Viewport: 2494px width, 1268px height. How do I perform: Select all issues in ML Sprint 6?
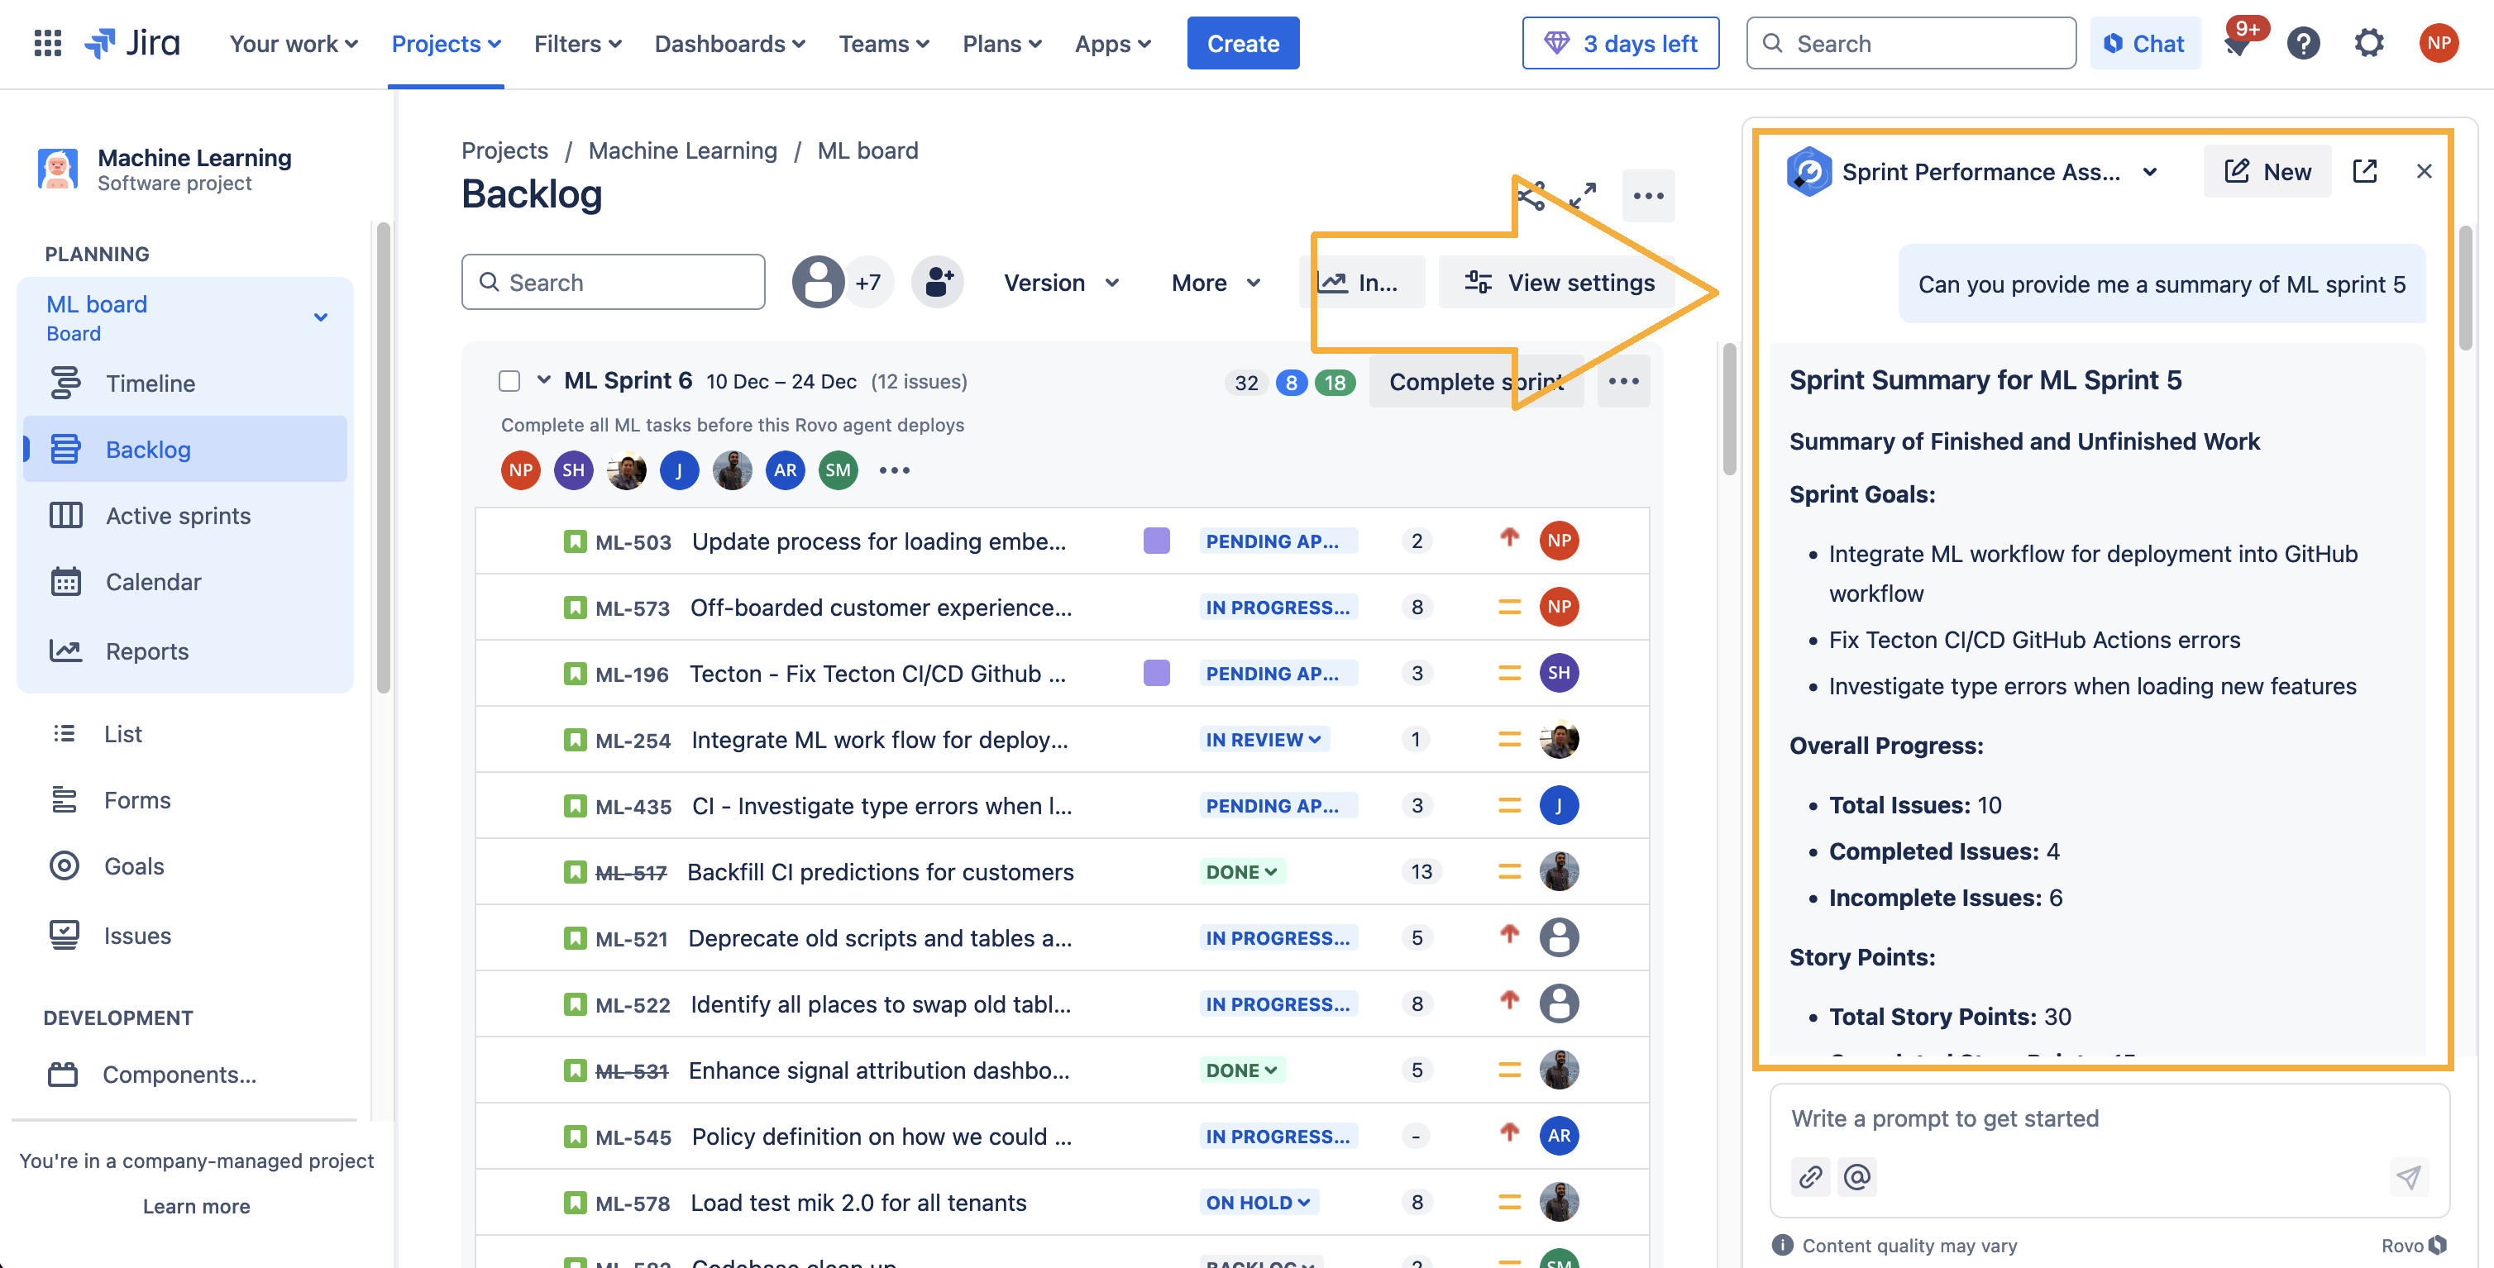[x=509, y=380]
